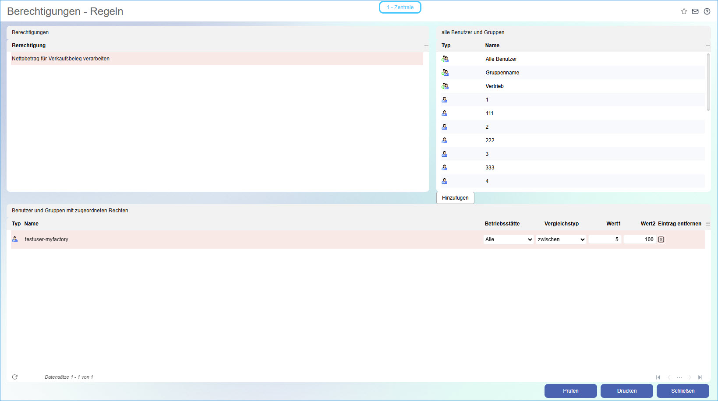The height and width of the screenshot is (401, 718).
Task: Open Vergleichstyp dropdown showing zwischen
Action: tap(561, 239)
